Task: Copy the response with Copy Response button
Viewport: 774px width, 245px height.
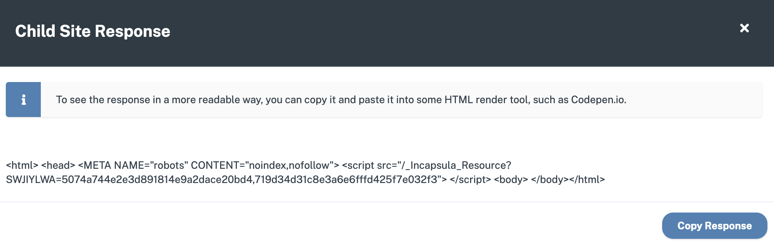Action: point(714,226)
